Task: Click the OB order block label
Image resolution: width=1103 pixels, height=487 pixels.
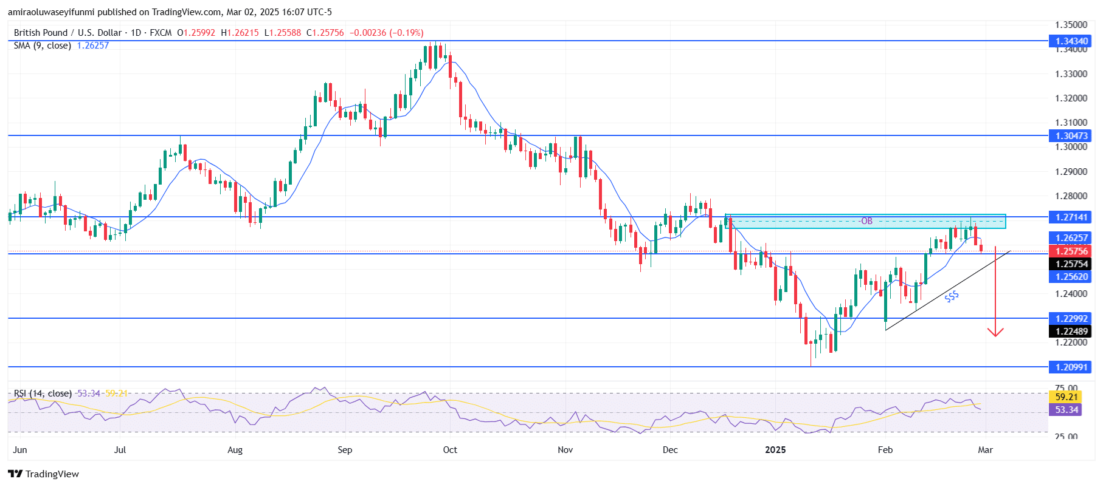Action: click(x=866, y=221)
